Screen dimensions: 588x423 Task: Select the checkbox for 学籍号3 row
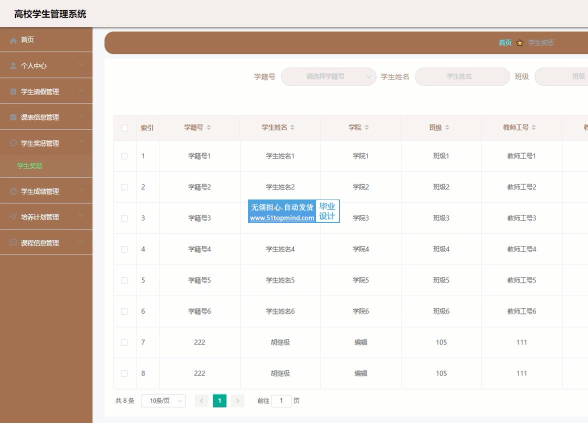click(x=124, y=218)
